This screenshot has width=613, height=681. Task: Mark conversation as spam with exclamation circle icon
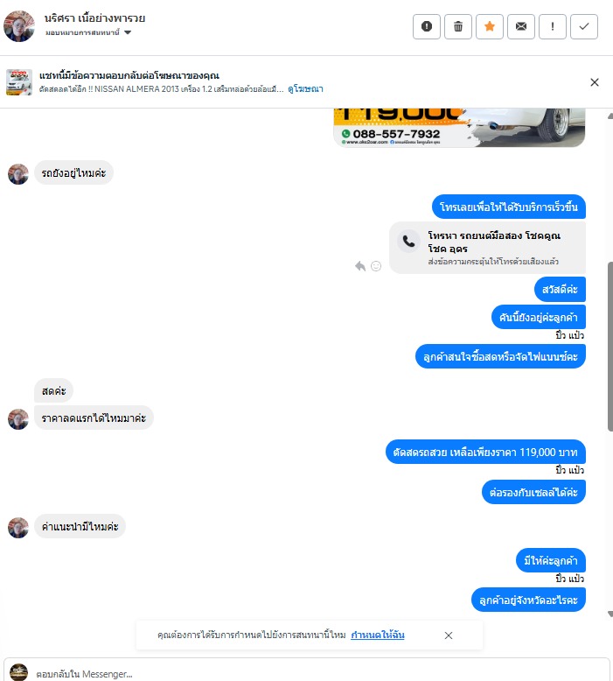[x=427, y=26]
